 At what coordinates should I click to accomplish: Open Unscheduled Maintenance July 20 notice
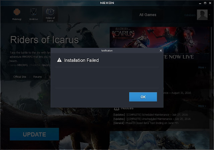coord(152,119)
